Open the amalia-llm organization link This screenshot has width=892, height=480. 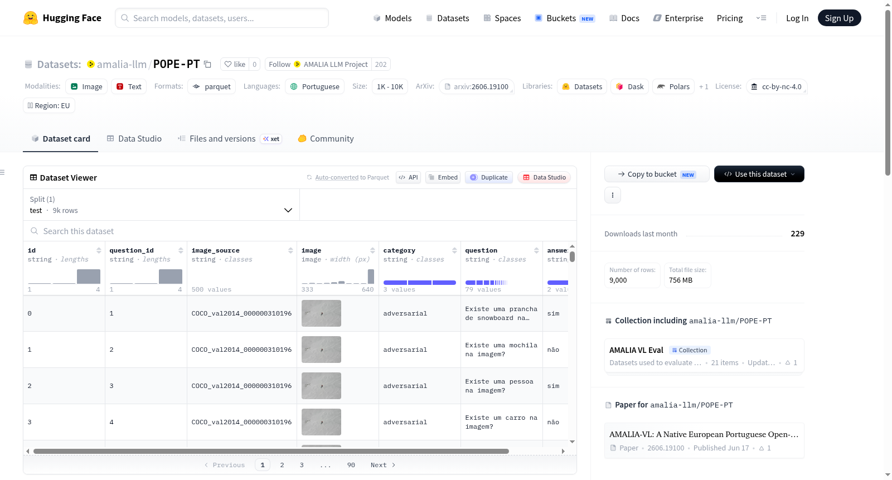pos(122,64)
